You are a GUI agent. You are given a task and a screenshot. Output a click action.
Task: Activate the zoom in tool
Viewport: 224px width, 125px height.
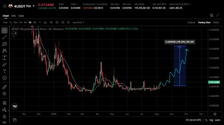tap(4, 94)
